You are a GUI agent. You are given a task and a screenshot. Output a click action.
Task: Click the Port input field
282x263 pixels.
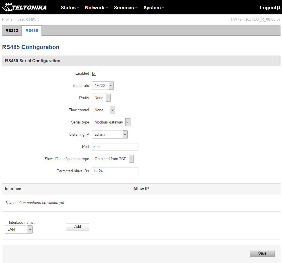[115, 146]
